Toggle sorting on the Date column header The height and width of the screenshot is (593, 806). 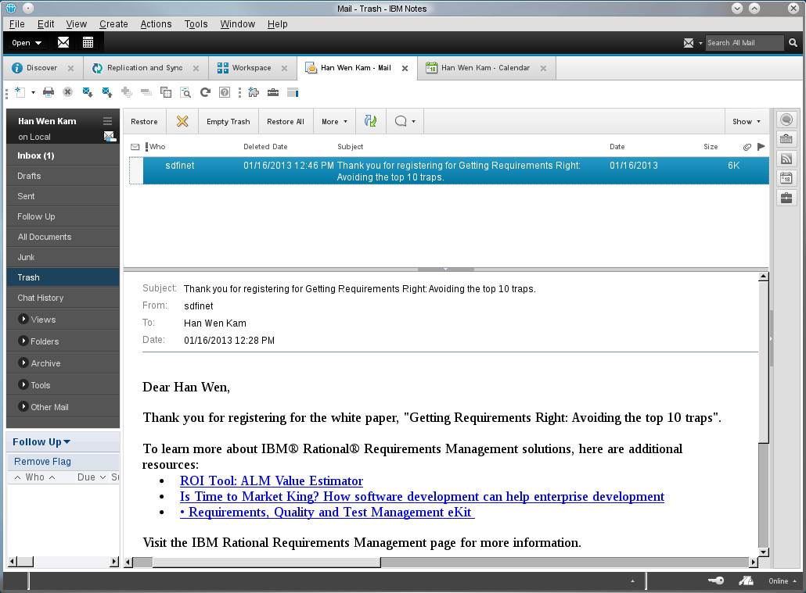tap(617, 147)
